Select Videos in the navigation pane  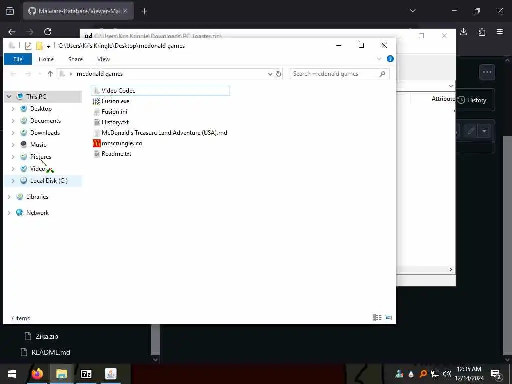[x=38, y=169]
